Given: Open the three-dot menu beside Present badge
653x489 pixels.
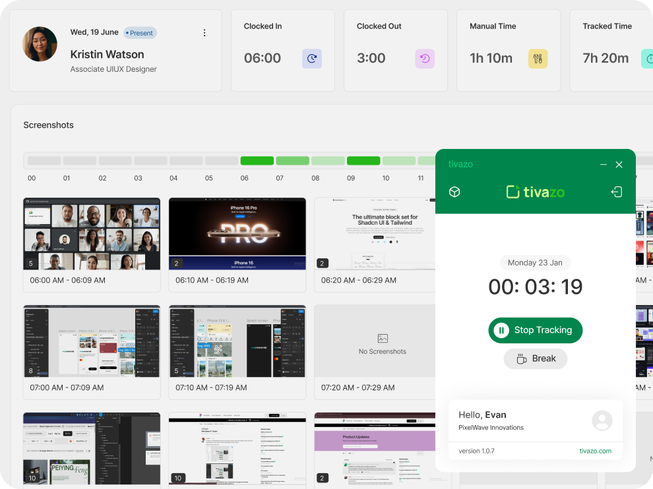Looking at the screenshot, I should click(204, 33).
